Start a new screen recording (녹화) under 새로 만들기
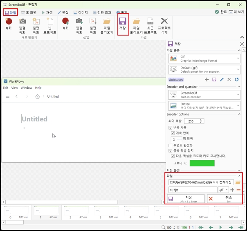This screenshot has width=247, height=231. 9,24
